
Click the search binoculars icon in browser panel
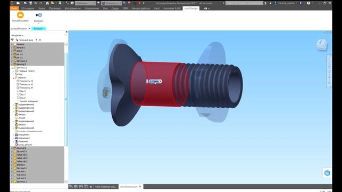(x=40, y=40)
